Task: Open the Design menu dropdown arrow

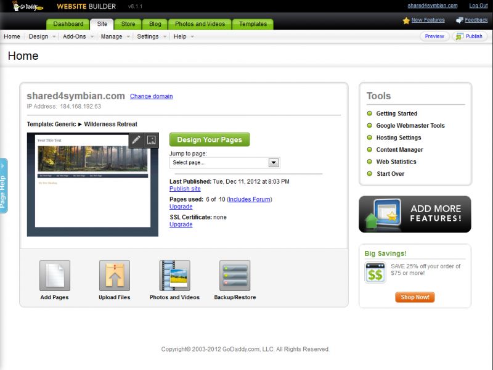Action: (x=54, y=36)
